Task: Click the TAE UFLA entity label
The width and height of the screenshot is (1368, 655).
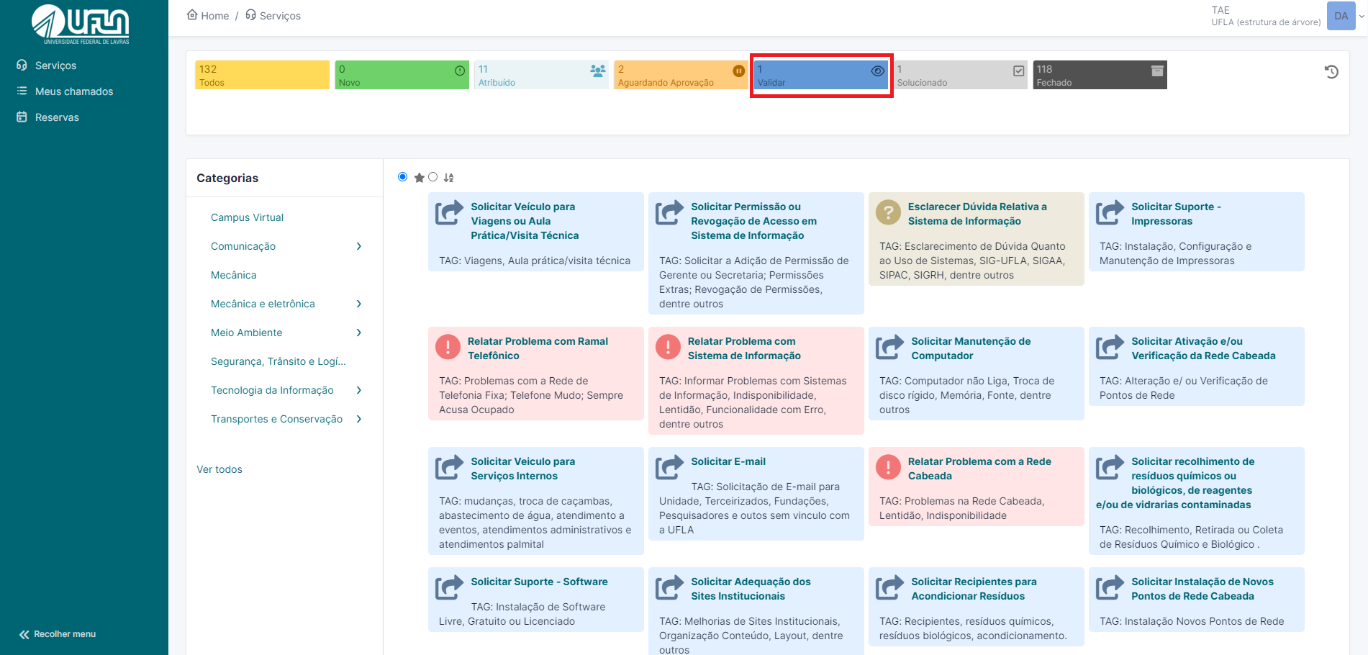Action: click(1265, 16)
